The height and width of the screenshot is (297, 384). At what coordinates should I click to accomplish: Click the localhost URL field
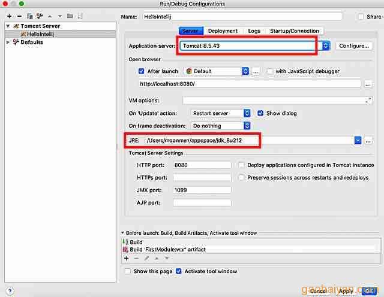tap(250, 84)
